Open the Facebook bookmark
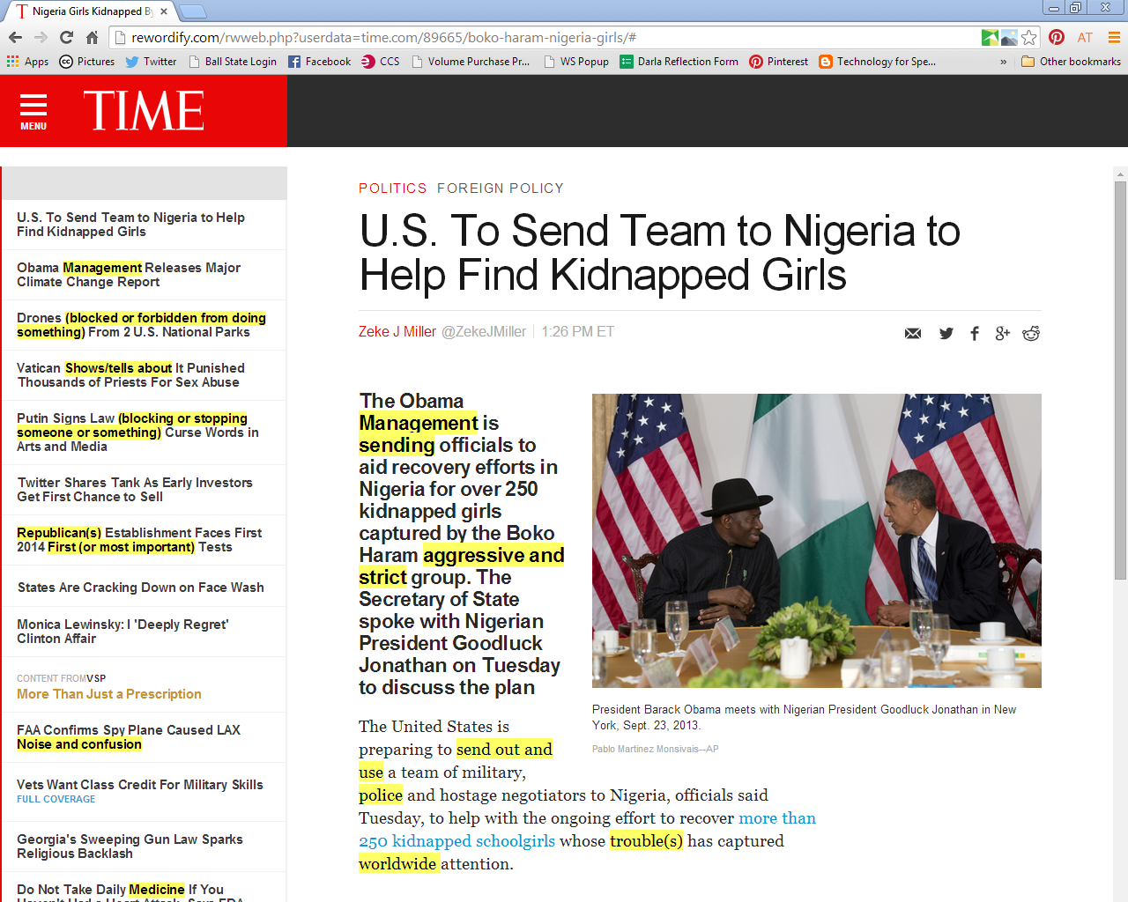The height and width of the screenshot is (902, 1128). [319, 62]
